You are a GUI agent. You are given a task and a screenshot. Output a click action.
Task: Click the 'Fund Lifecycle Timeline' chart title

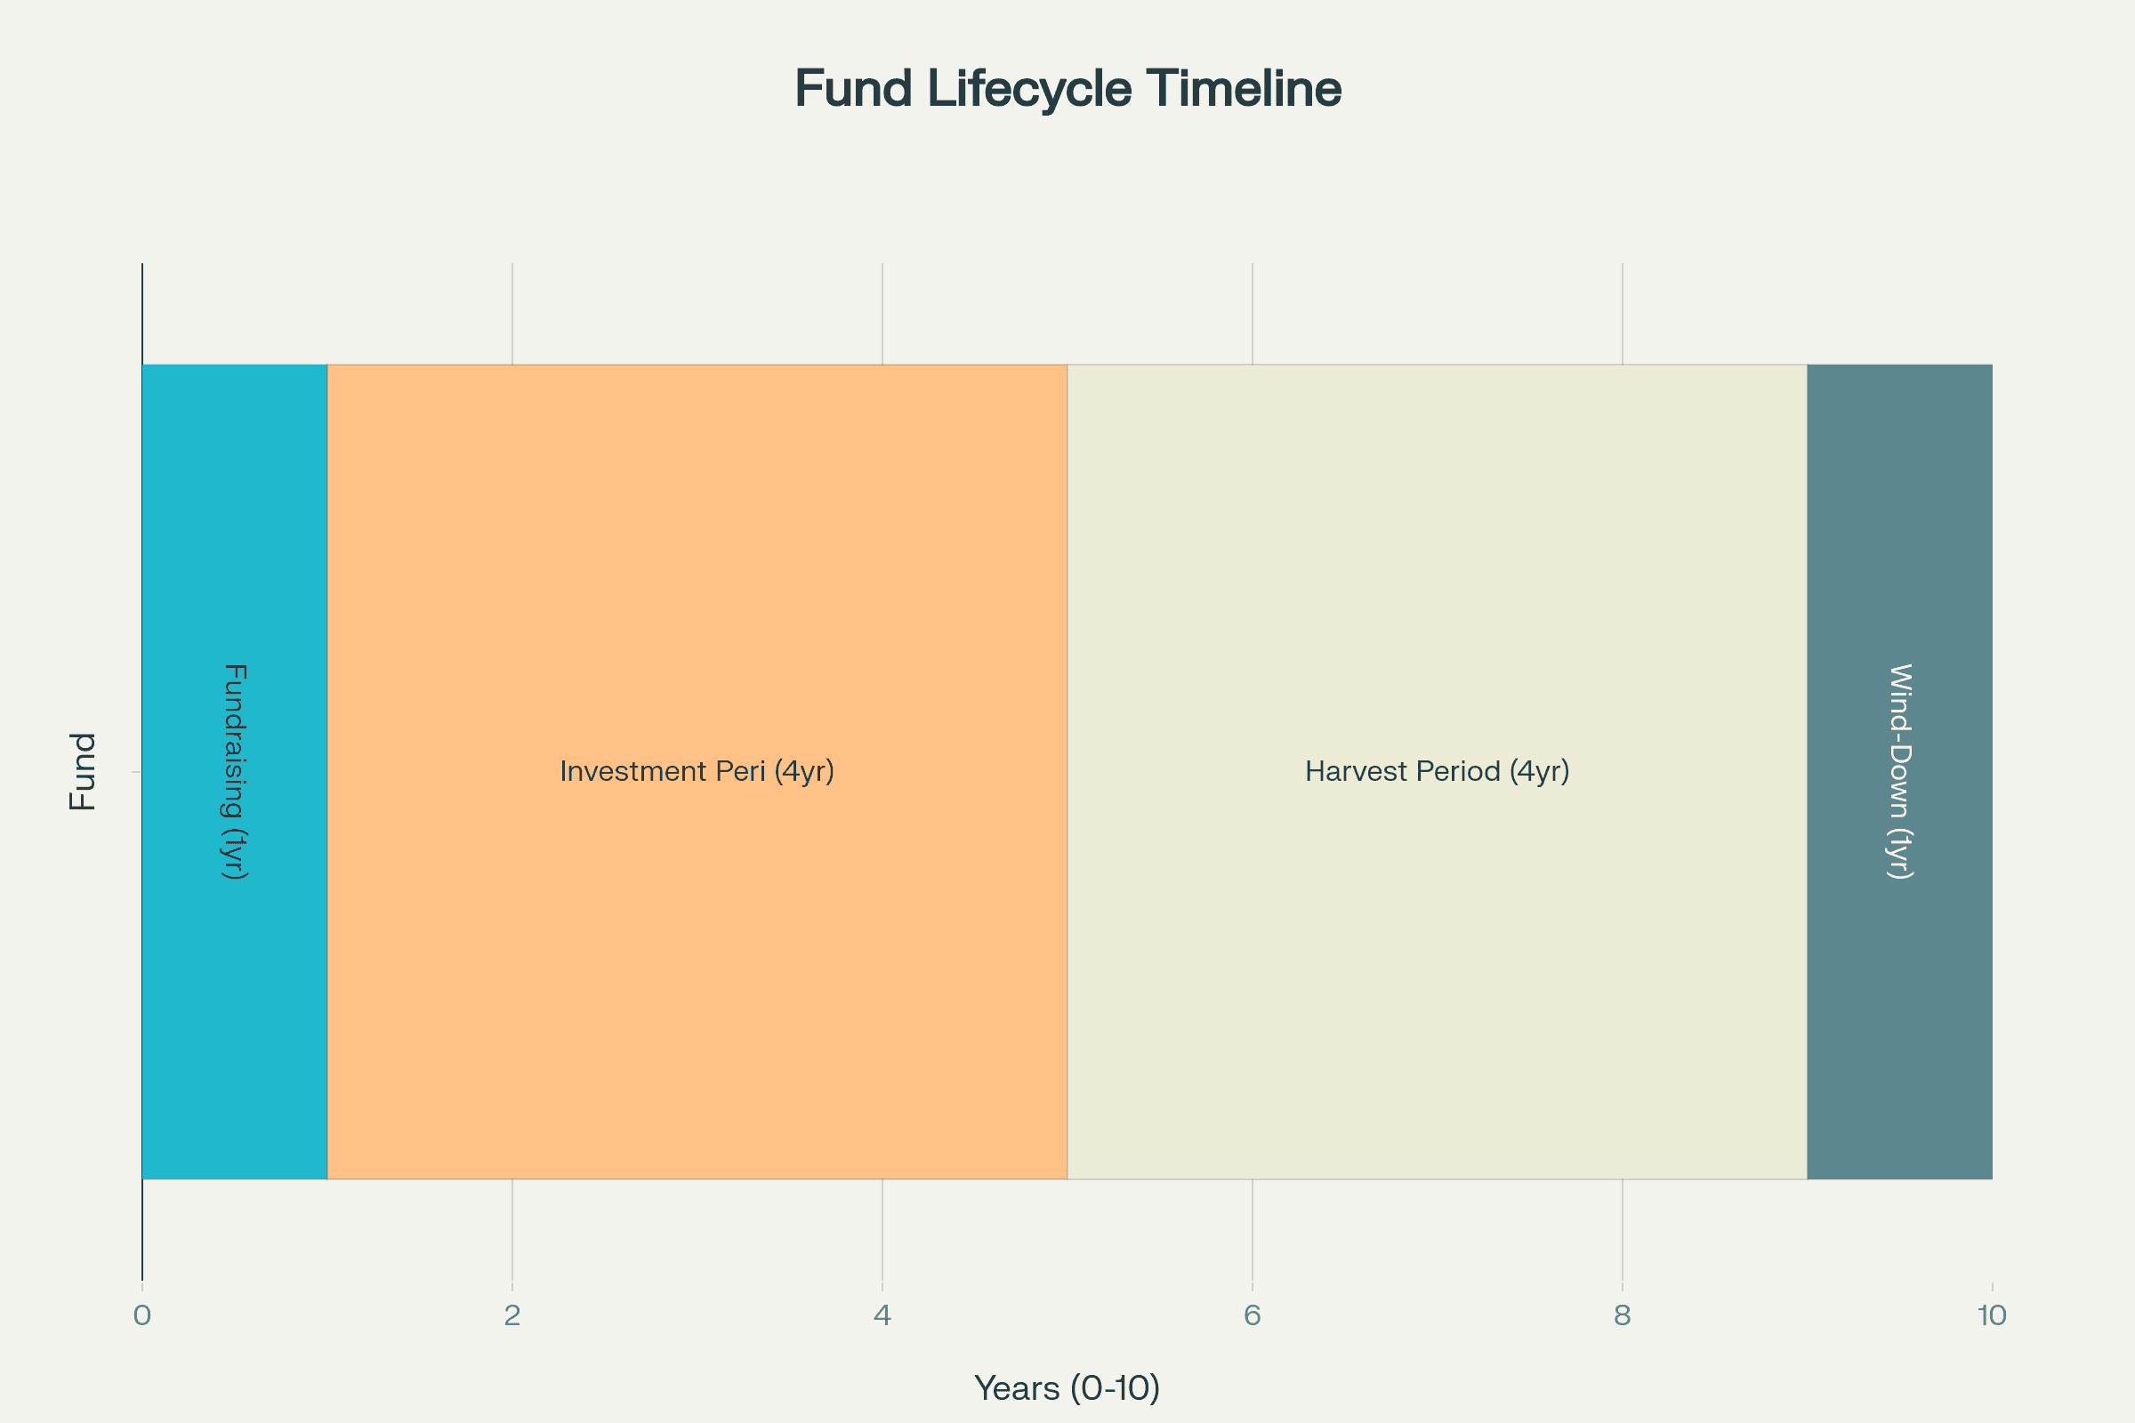click(1067, 89)
